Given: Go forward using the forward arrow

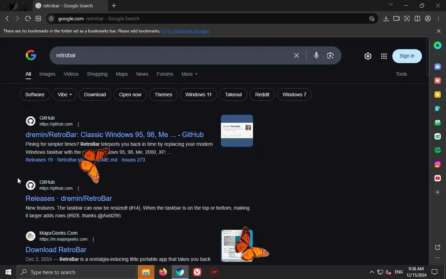Looking at the screenshot, I should pyautogui.click(x=17, y=18).
